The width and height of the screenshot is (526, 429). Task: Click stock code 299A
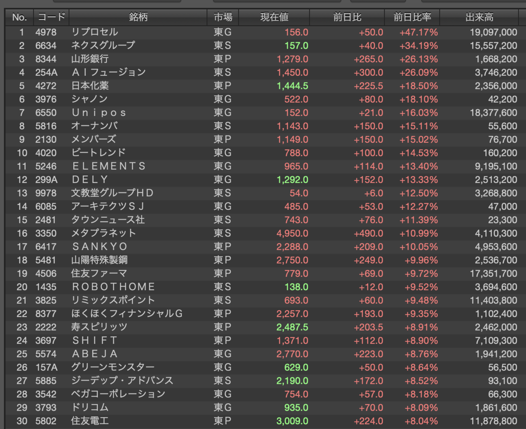click(x=47, y=180)
